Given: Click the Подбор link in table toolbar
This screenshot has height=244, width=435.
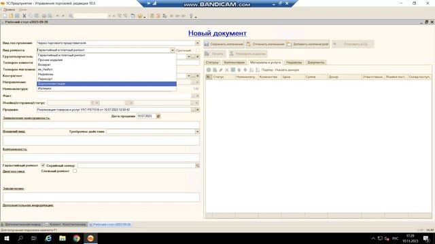Looking at the screenshot, I should (267, 70).
